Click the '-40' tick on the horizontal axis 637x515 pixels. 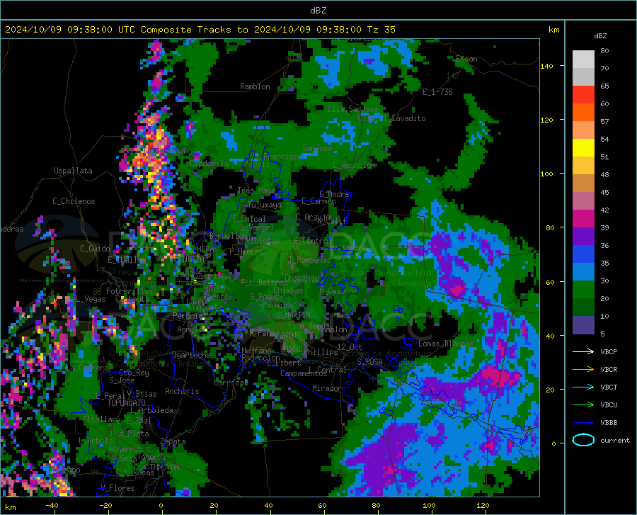52,505
